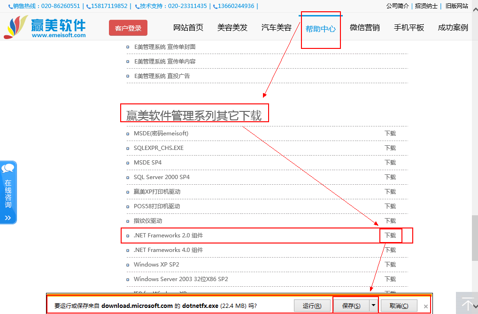The image size is (478, 314).
Task: Open the 帮助中心 menu
Action: pos(321,28)
